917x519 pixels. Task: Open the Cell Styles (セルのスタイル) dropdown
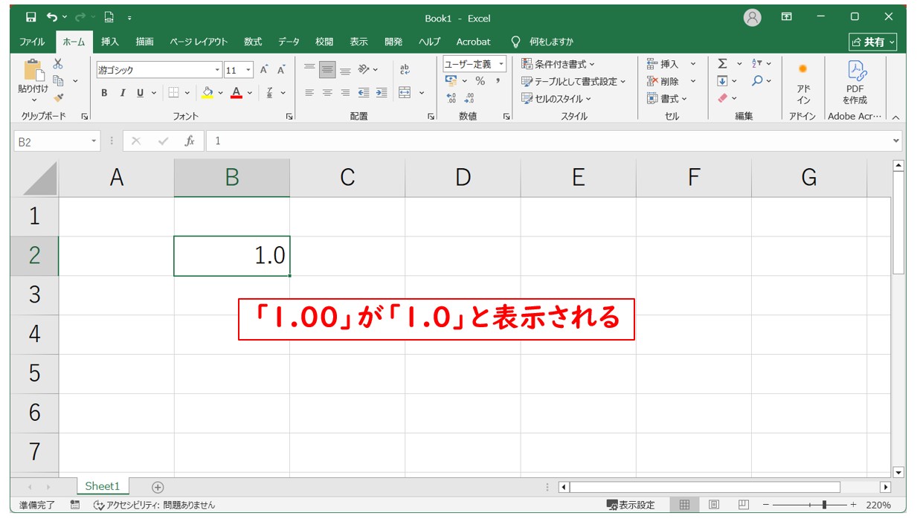(x=556, y=98)
